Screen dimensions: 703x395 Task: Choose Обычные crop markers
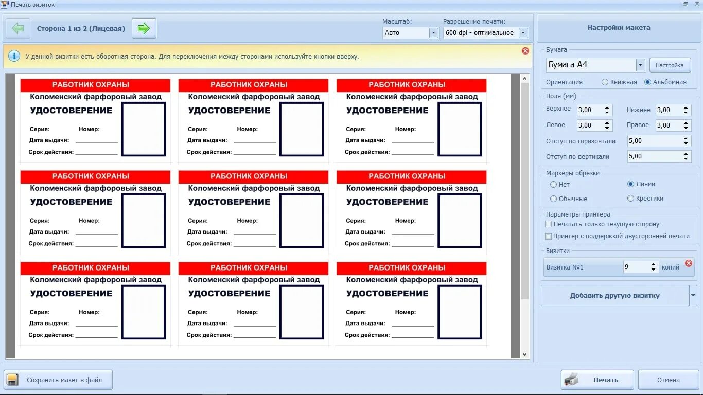click(553, 199)
